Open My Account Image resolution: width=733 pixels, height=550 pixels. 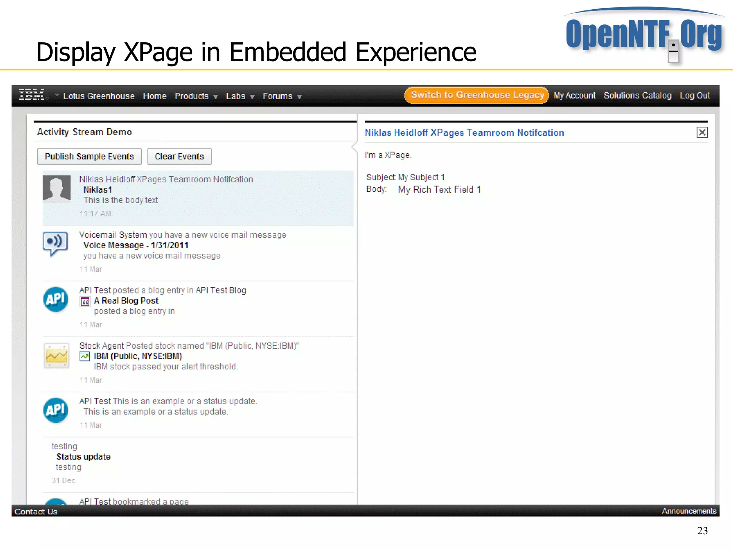click(x=574, y=95)
